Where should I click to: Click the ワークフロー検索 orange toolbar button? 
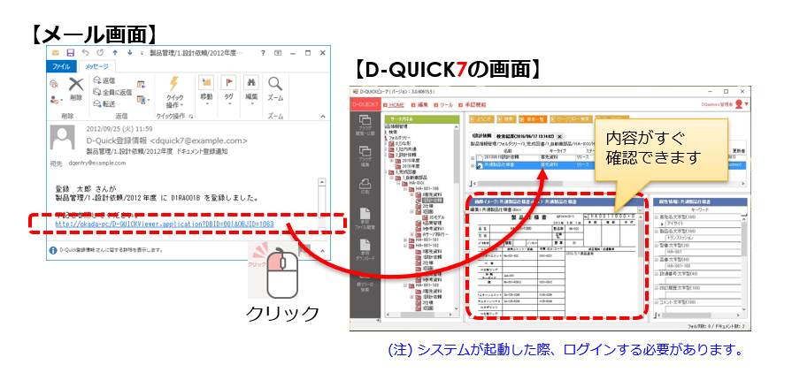click(x=570, y=119)
